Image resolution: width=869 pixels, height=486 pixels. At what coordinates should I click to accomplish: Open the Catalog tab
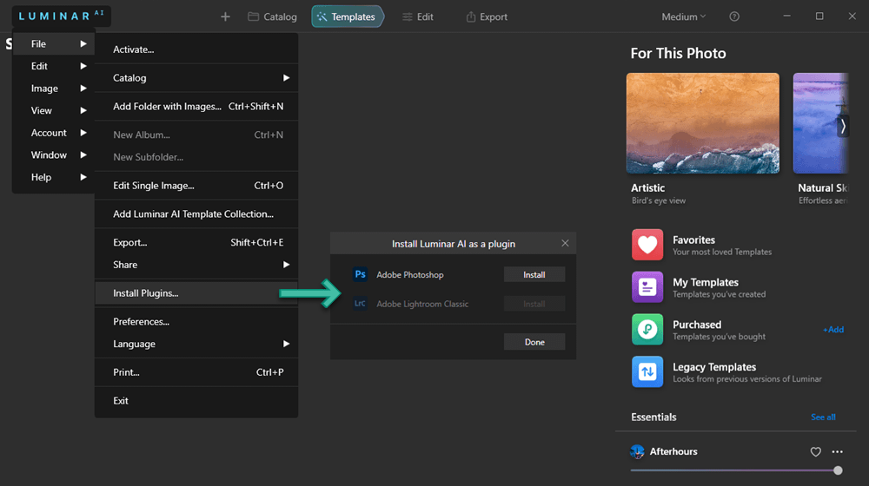tap(272, 16)
